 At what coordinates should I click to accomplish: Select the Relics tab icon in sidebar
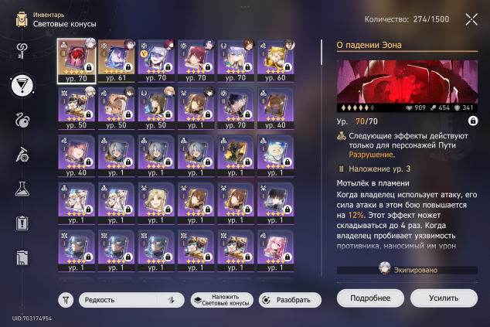[22, 121]
